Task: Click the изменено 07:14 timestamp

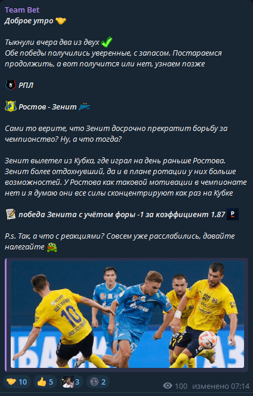Action: click(221, 386)
